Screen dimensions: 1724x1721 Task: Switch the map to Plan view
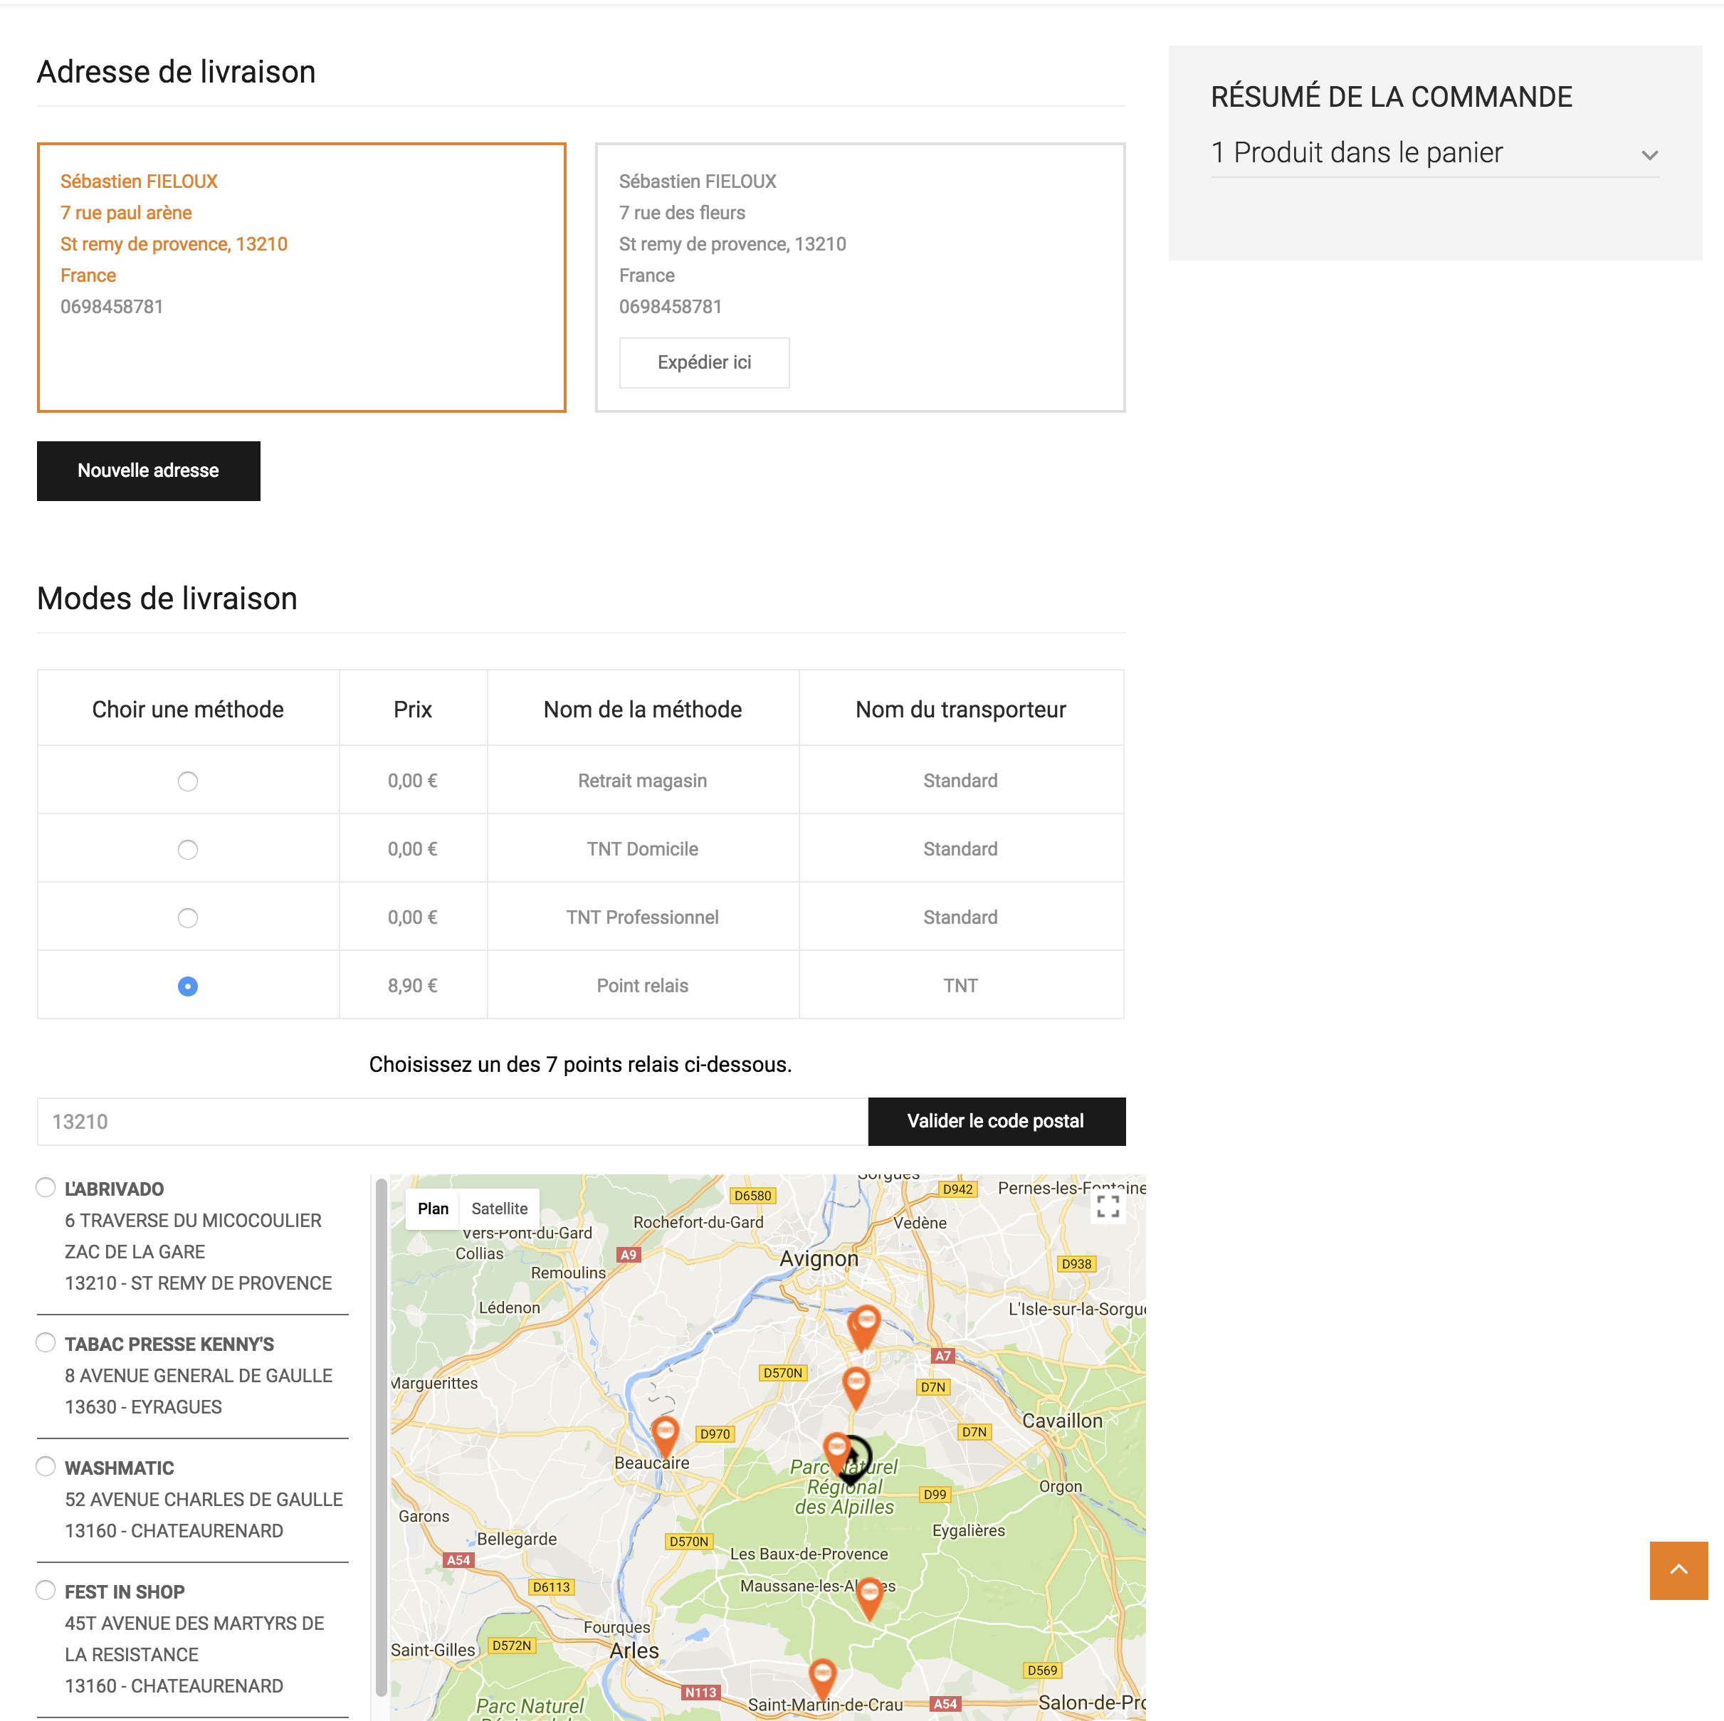point(433,1208)
